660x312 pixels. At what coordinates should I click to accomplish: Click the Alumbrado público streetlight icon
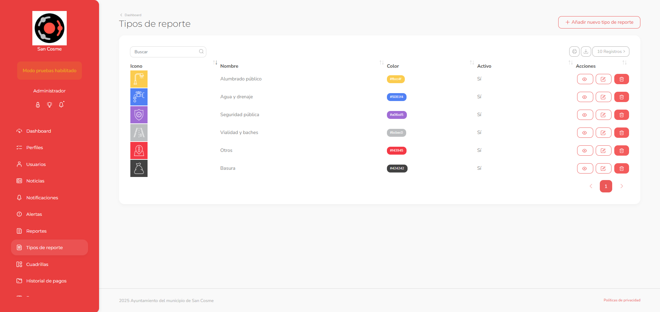139,79
